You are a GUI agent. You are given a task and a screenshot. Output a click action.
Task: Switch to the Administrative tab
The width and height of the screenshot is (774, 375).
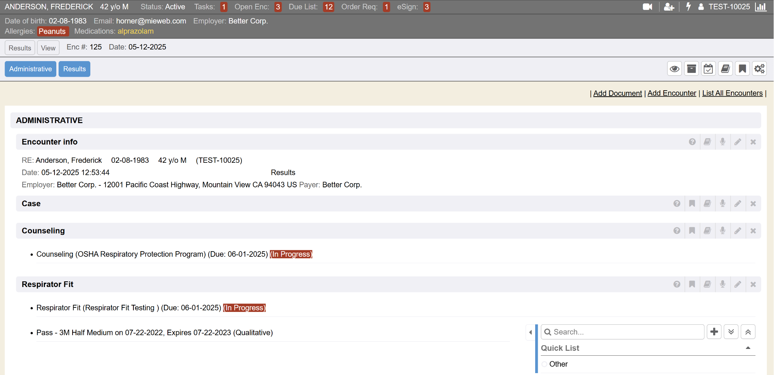pos(31,69)
